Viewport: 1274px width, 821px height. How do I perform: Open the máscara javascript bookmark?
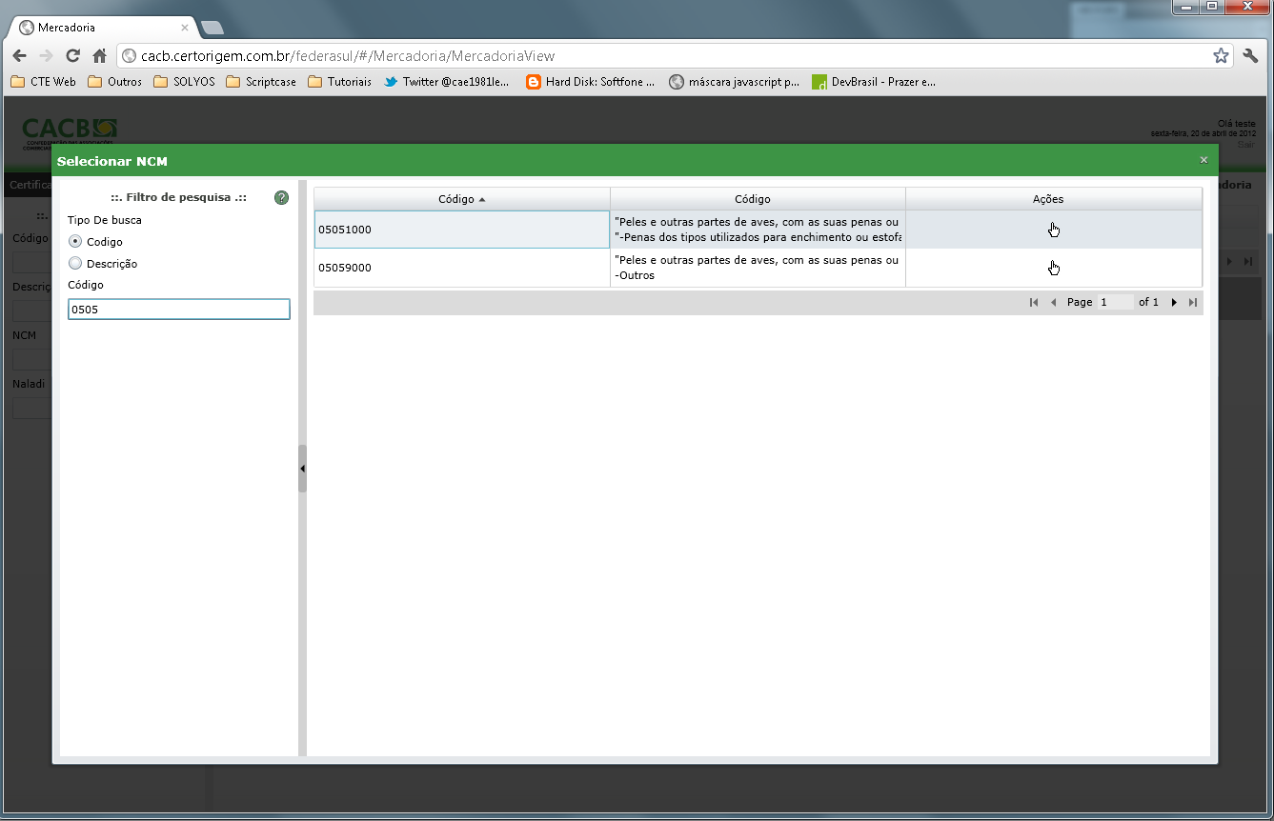(x=735, y=82)
